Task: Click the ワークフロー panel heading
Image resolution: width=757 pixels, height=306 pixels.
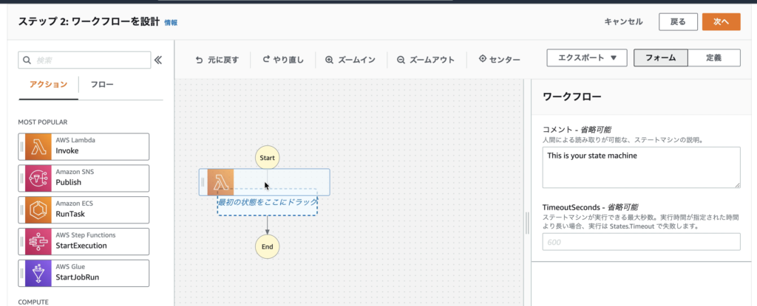Action: pos(572,97)
